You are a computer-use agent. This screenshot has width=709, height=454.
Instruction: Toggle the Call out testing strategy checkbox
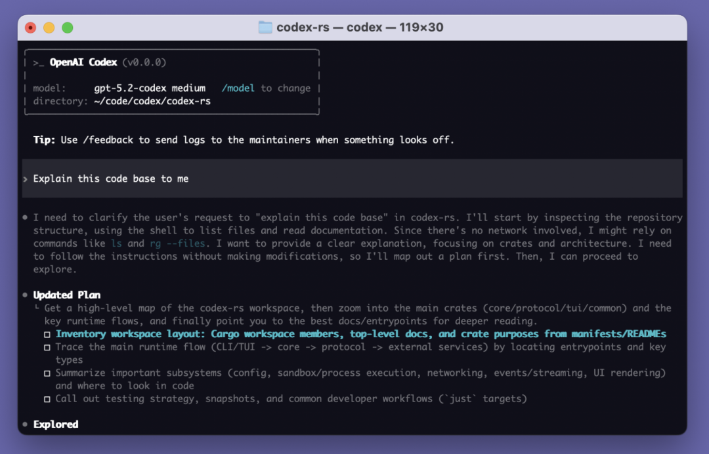47,400
